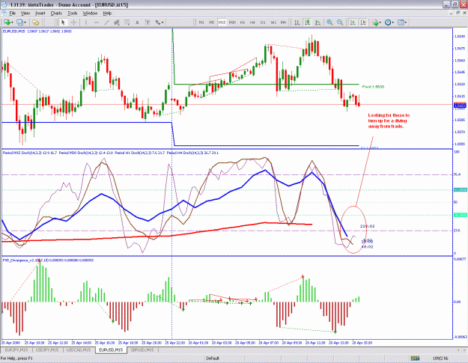Viewport: 468px width, 363px height.
Task: Zoom out of the chart
Action: [x=340, y=22]
